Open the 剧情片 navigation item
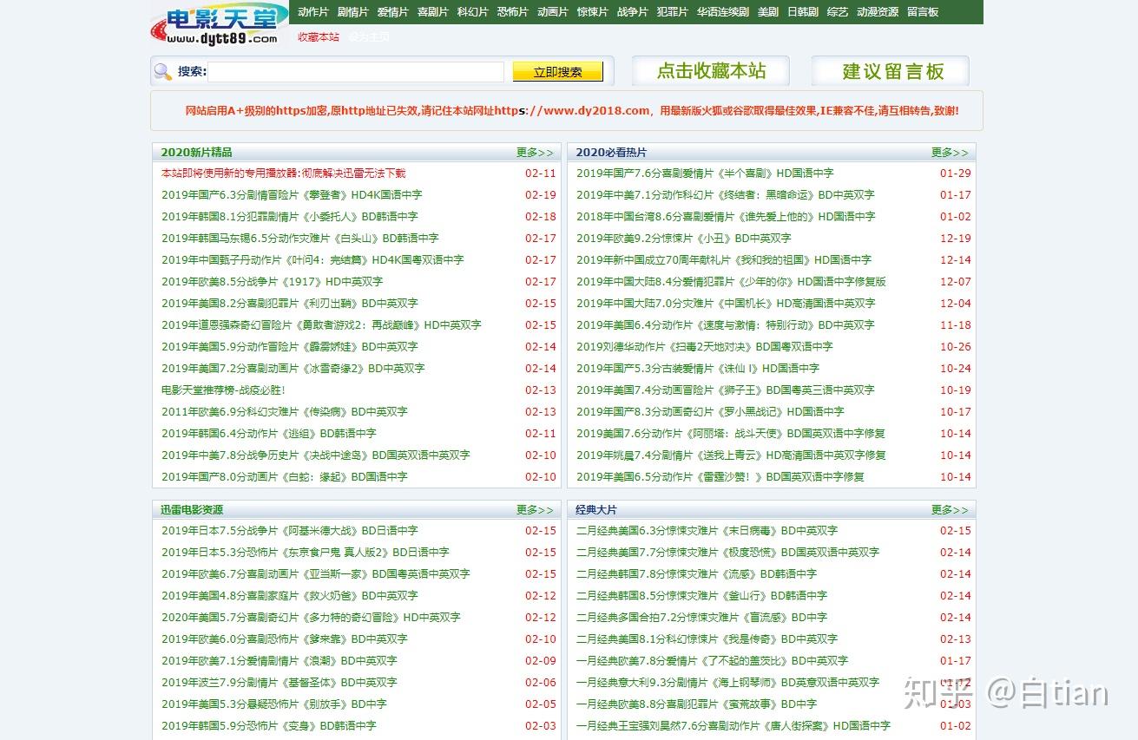Image resolution: width=1138 pixels, height=740 pixels. 353,12
